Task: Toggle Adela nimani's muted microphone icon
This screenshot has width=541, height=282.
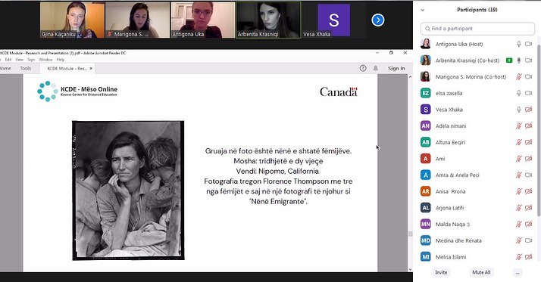Action: (518, 126)
